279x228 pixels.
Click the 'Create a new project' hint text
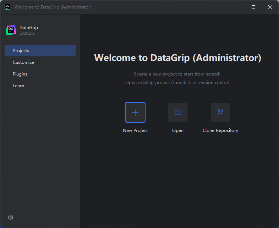coord(177,74)
